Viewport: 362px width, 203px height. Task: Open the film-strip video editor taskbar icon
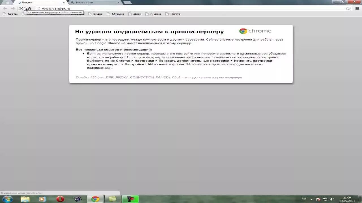pos(78,199)
